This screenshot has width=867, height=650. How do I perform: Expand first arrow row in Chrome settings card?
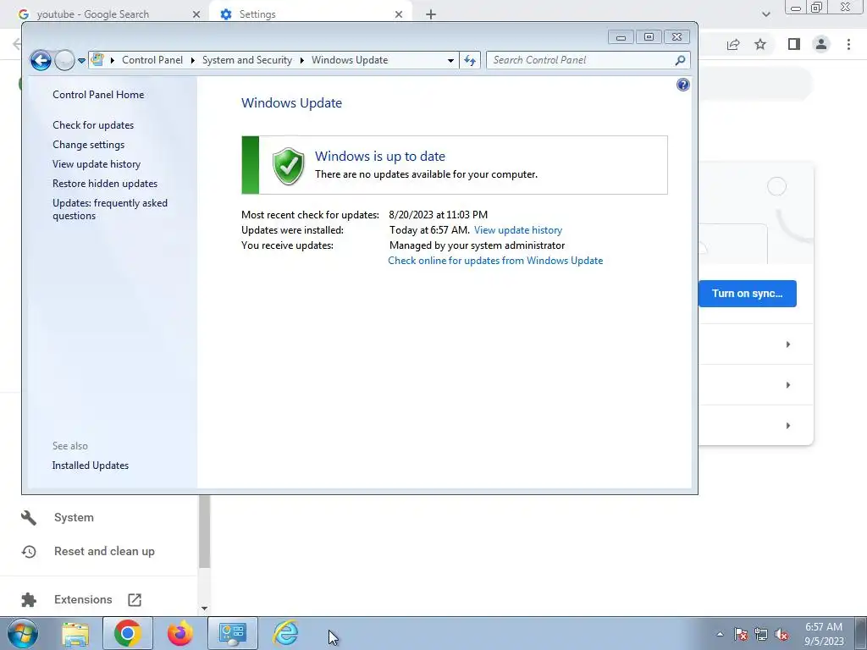(788, 344)
